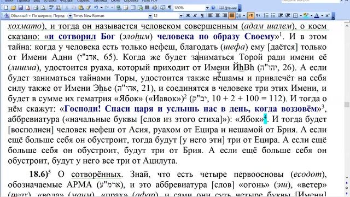Click the underlined word сотворённых

pos(96,175)
